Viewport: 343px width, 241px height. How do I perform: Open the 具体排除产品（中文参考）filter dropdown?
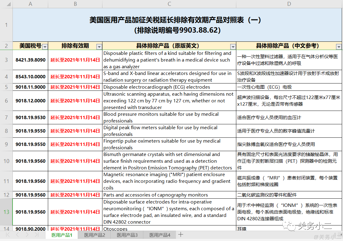339,47
